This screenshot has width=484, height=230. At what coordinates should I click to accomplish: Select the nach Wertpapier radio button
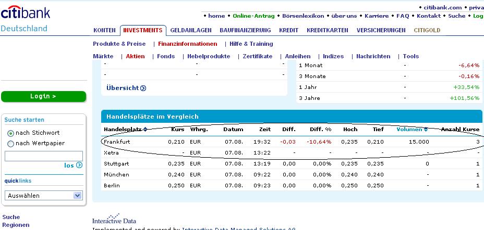click(x=10, y=144)
